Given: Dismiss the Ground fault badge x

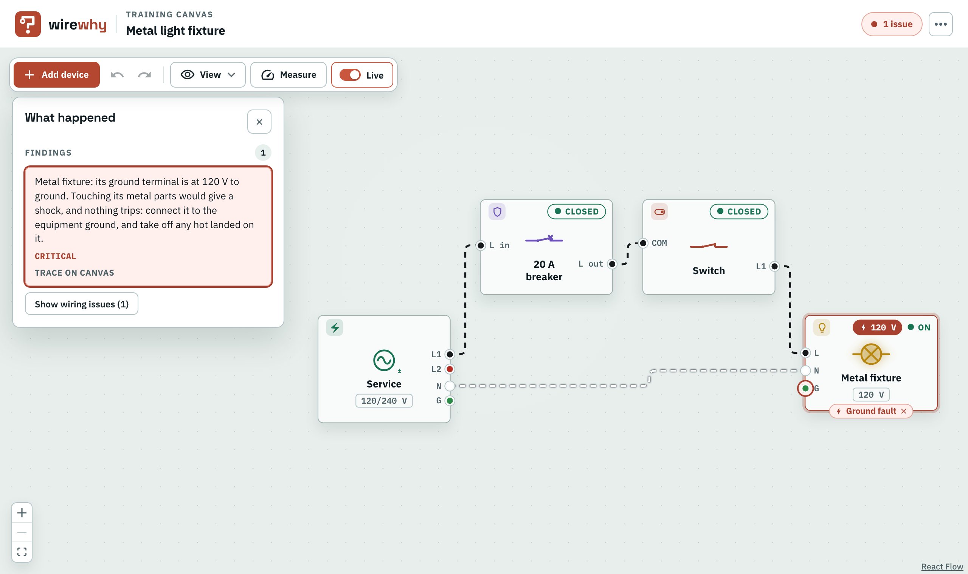Looking at the screenshot, I should 904,411.
